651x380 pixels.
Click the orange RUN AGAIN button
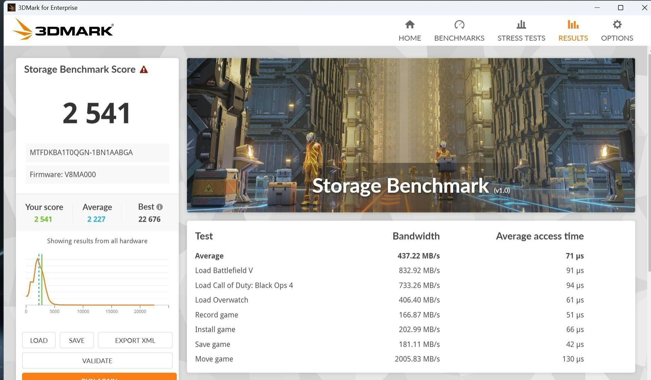tap(99, 377)
